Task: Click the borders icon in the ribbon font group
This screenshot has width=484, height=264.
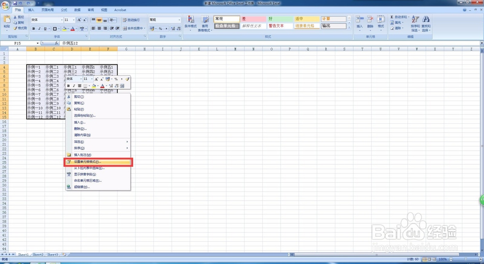Action: pos(55,29)
